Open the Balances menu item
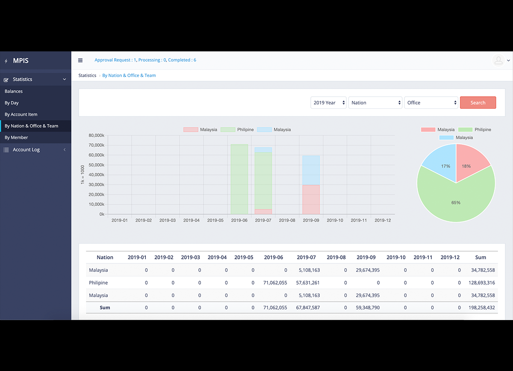Viewport: 513px width, 371px height. pyautogui.click(x=14, y=91)
